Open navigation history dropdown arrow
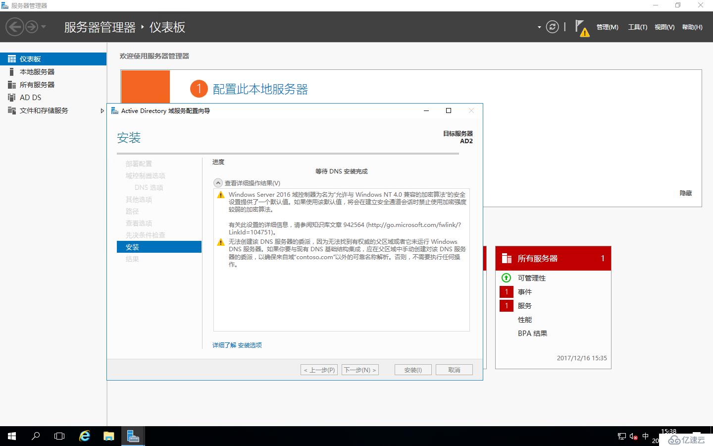 coord(44,27)
